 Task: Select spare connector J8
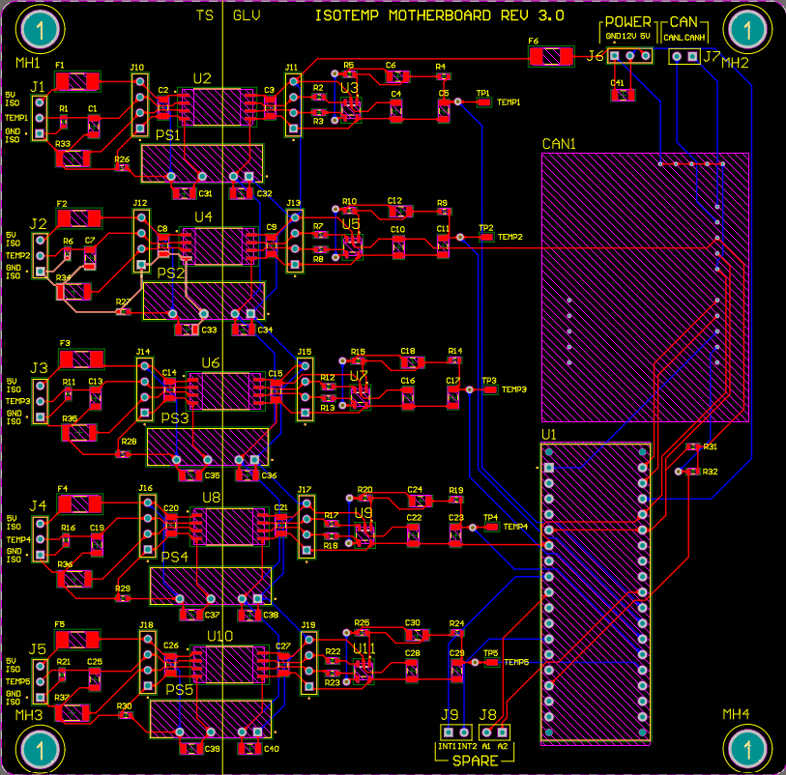(494, 732)
